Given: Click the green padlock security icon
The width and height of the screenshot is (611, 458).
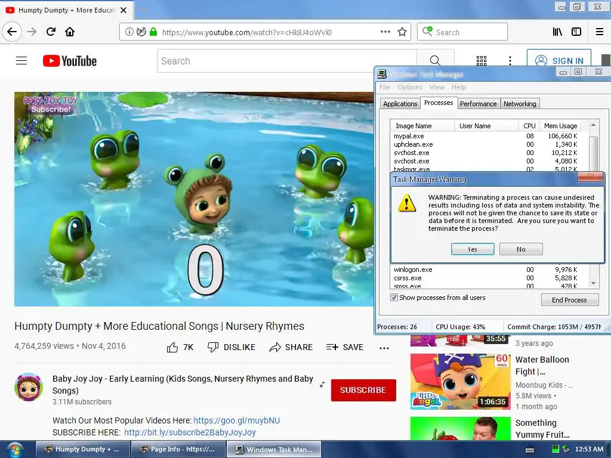Looking at the screenshot, I should (x=153, y=32).
